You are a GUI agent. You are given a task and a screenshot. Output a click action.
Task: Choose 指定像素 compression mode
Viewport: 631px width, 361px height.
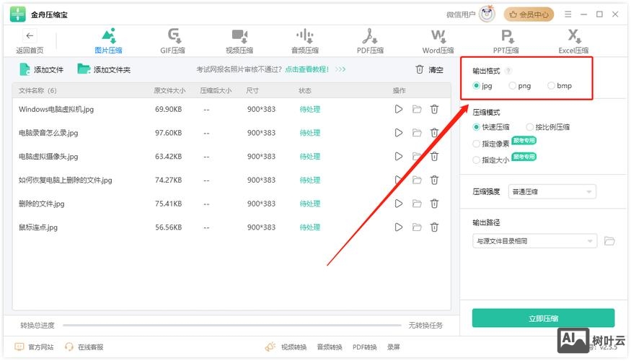(477, 144)
